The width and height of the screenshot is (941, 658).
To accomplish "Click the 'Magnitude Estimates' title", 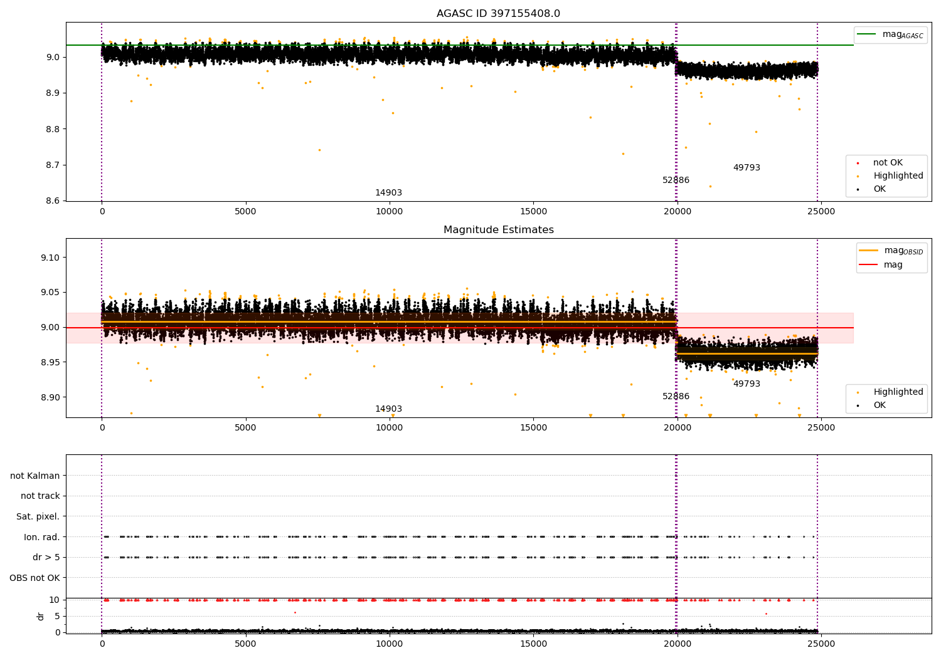I will (x=499, y=230).
